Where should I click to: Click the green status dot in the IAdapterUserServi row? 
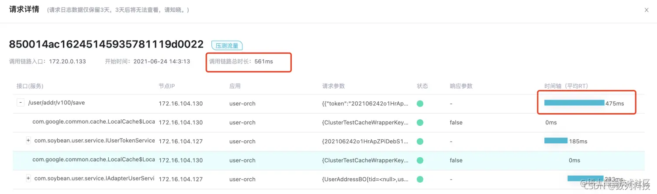[420, 179]
